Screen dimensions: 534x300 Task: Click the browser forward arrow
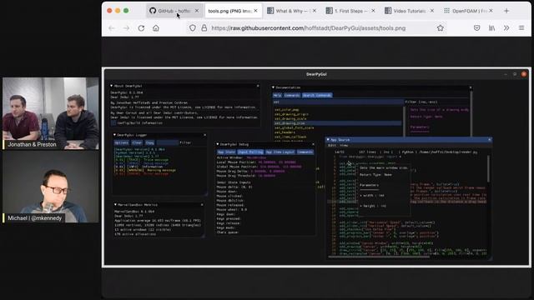coord(126,28)
